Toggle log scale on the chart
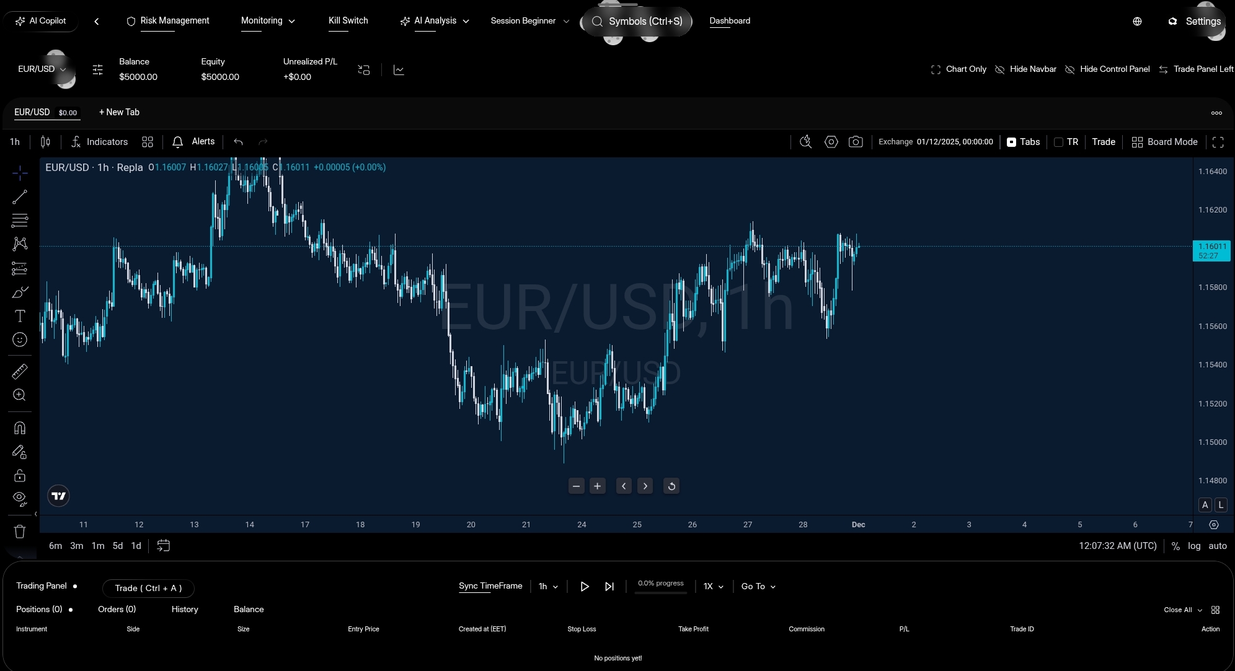1235x671 pixels. [1194, 546]
